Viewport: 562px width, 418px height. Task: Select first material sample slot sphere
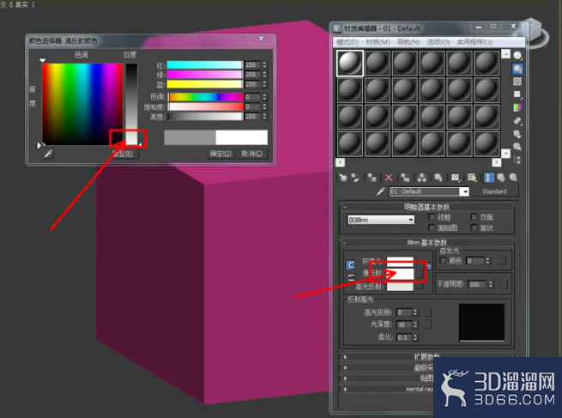[350, 64]
